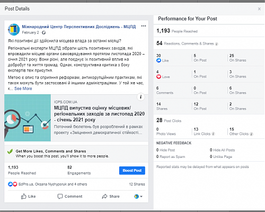Screen dimensions: 265x212
Task: Open the post-as identity selector dropdown
Action: 138,196
